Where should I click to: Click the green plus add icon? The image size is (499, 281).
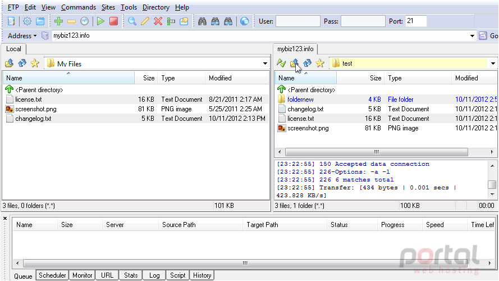coord(58,21)
